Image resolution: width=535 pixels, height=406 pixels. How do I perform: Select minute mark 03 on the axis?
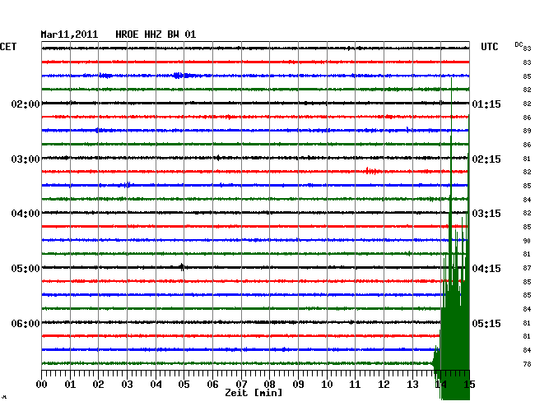pyautogui.click(x=128, y=385)
